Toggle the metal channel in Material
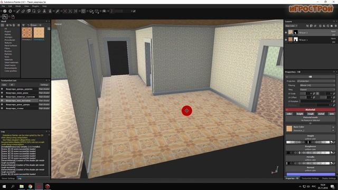The image size is (338, 190). [321, 114]
